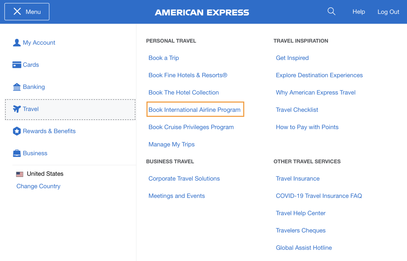Select the Rewards & Benefits badge icon

click(x=17, y=131)
